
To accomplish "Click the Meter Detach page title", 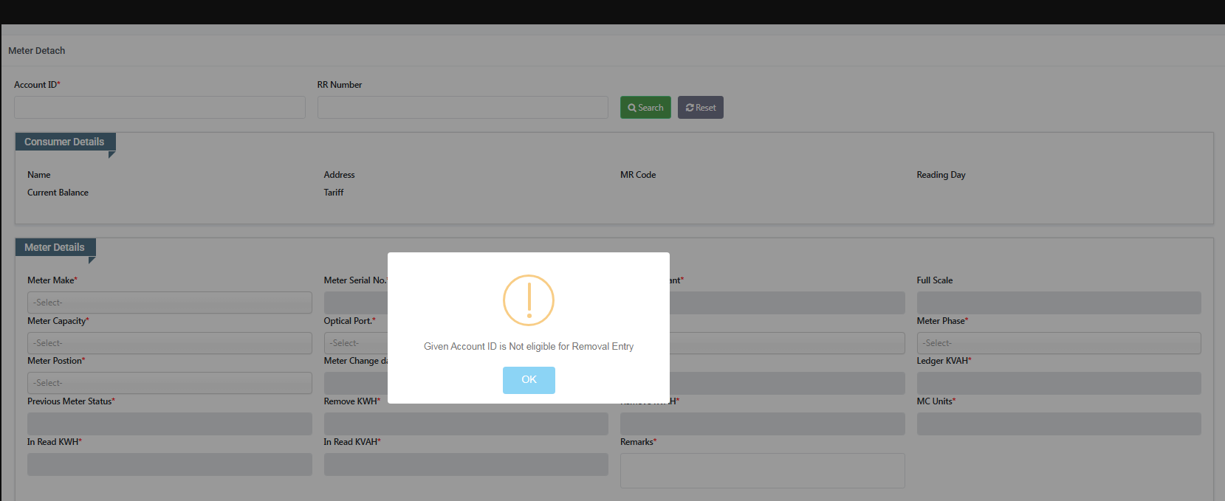I will click(x=37, y=51).
